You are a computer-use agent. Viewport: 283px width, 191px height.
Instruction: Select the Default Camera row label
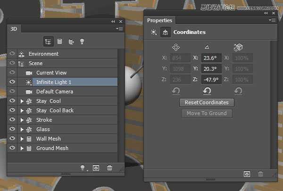(x=55, y=91)
